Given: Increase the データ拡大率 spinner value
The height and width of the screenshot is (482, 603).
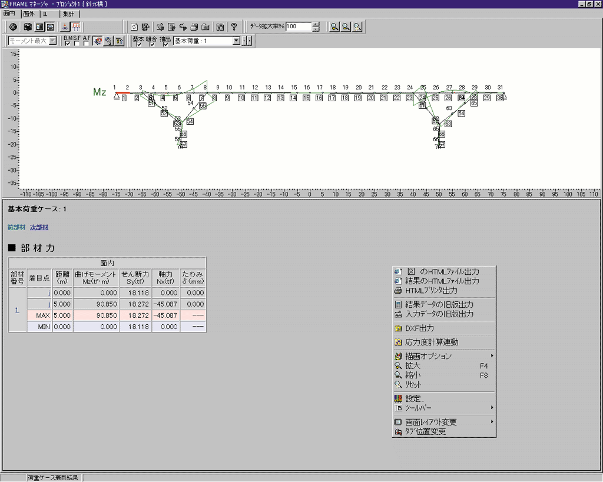Looking at the screenshot, I should coord(316,24).
